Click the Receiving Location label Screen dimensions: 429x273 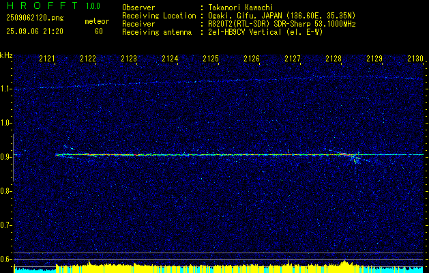click(x=159, y=16)
